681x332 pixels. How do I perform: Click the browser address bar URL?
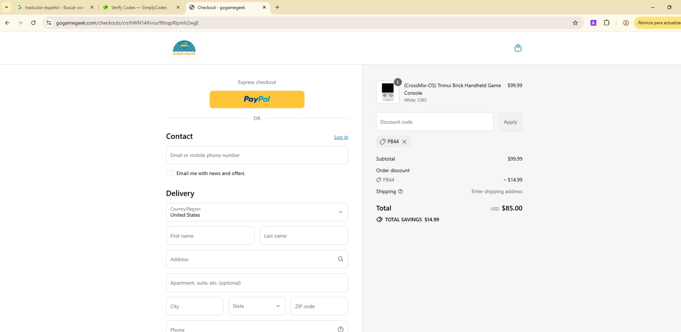pos(128,23)
